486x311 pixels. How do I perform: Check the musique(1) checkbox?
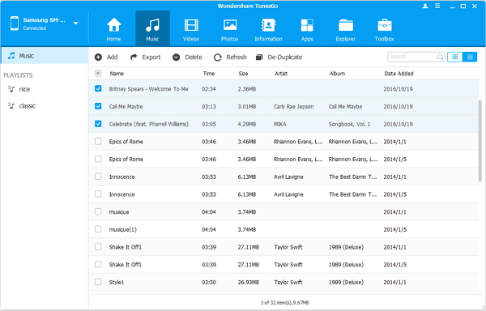pos(98,229)
